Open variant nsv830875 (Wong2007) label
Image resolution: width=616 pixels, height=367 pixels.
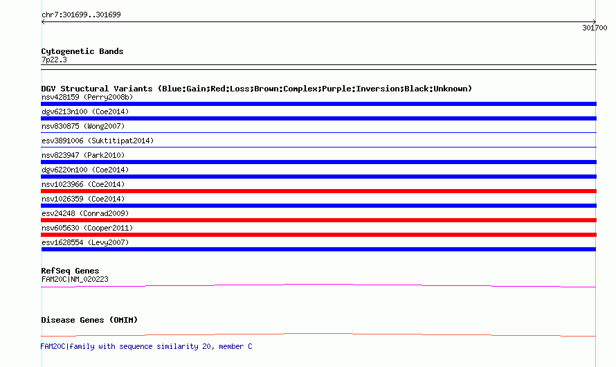coord(83,126)
